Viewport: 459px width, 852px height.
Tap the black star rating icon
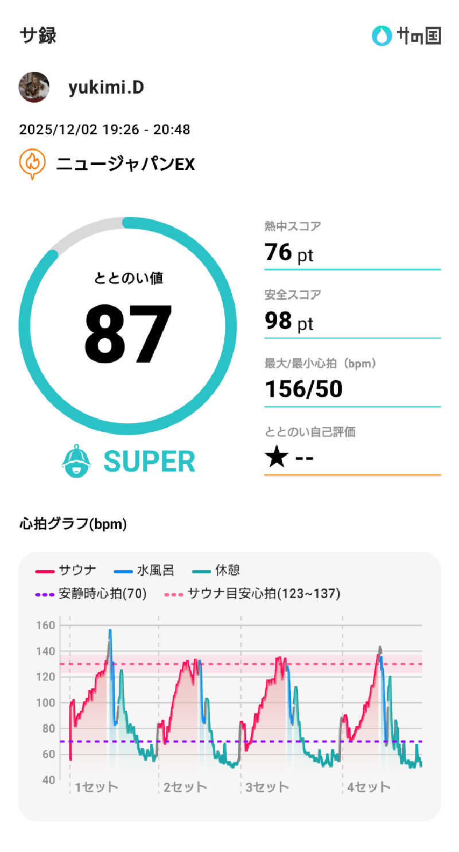point(277,458)
